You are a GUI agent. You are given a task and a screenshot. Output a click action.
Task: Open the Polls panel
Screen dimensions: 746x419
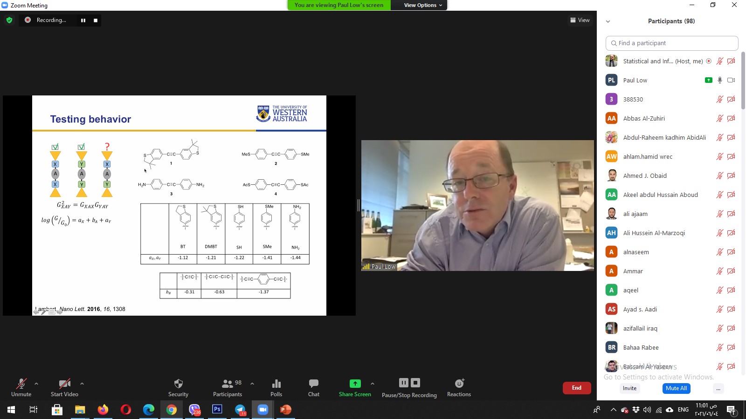coord(276,387)
